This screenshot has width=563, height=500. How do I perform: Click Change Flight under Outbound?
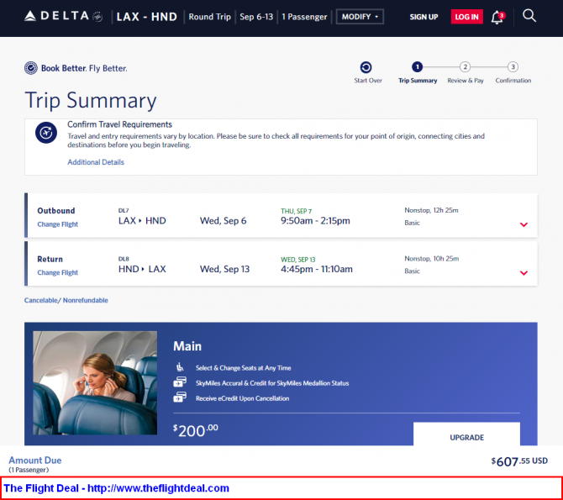[57, 224]
